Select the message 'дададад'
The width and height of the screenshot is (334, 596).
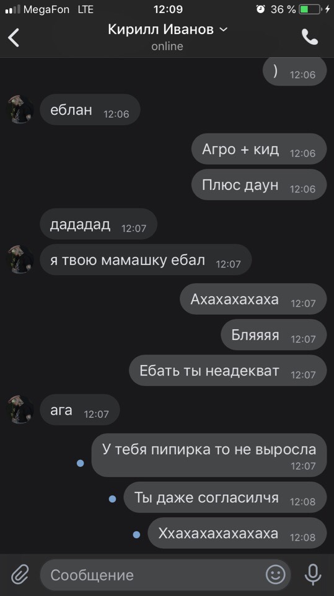coord(99,224)
